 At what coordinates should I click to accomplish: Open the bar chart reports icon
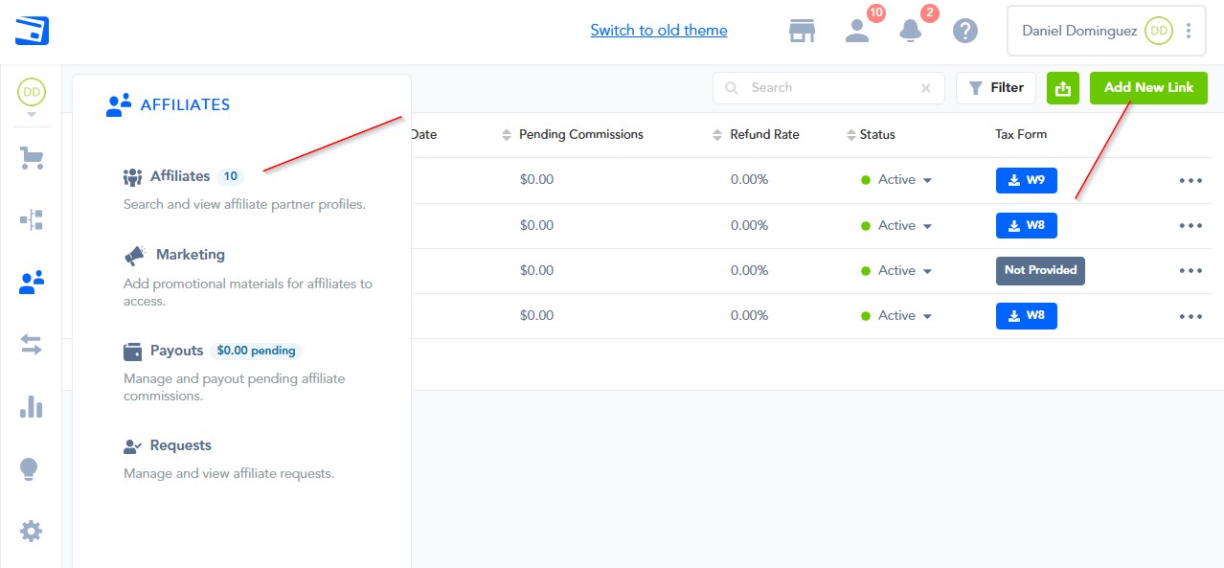(32, 406)
